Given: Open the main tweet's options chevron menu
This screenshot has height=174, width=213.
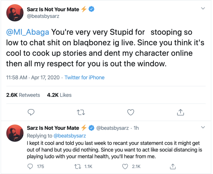Looking at the screenshot, I should (203, 9).
